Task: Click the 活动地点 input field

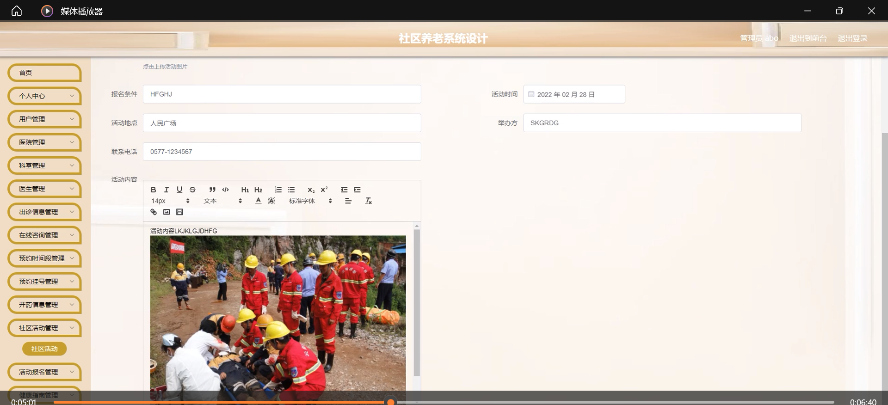Action: [x=282, y=123]
